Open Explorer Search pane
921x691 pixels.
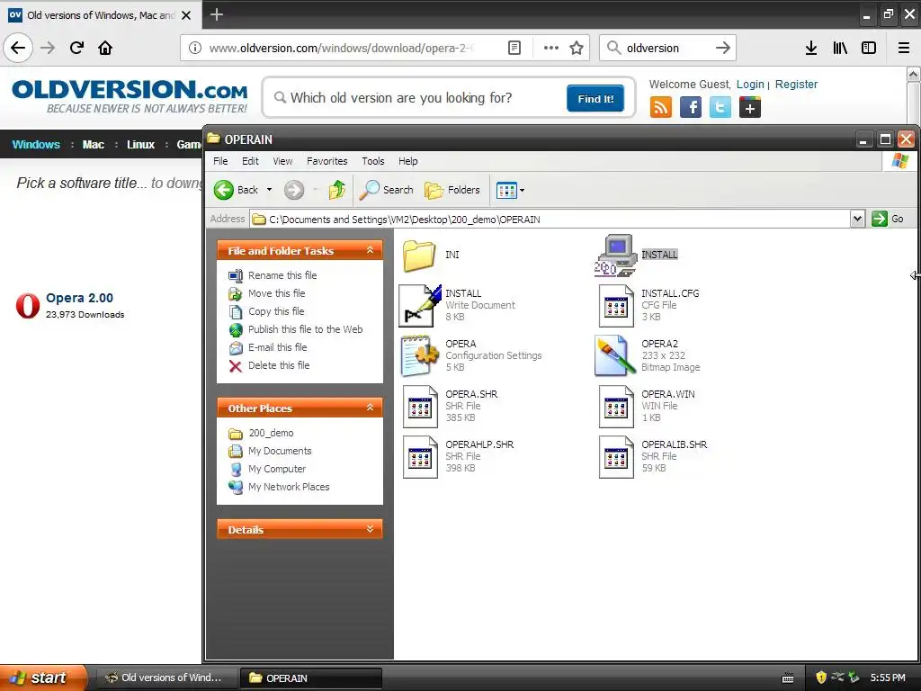(386, 190)
